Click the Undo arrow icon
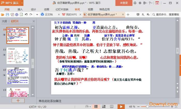Viewport: 181px width, 109px height. pos(26,15)
